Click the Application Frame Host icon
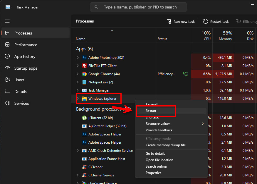 [x=84, y=159]
